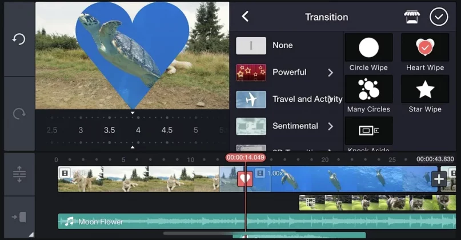Screen dimensions: 461x240
Task: Tap the jump-to-end timeline icon
Action: pyautogui.click(x=19, y=217)
